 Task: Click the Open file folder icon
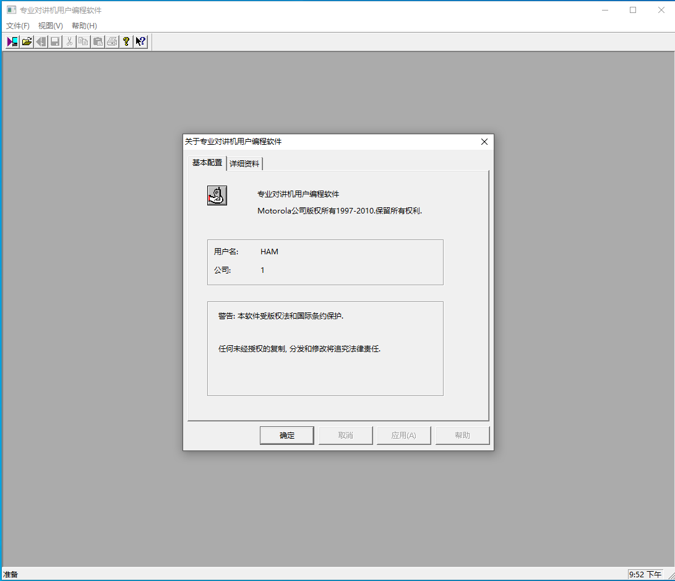pos(27,41)
